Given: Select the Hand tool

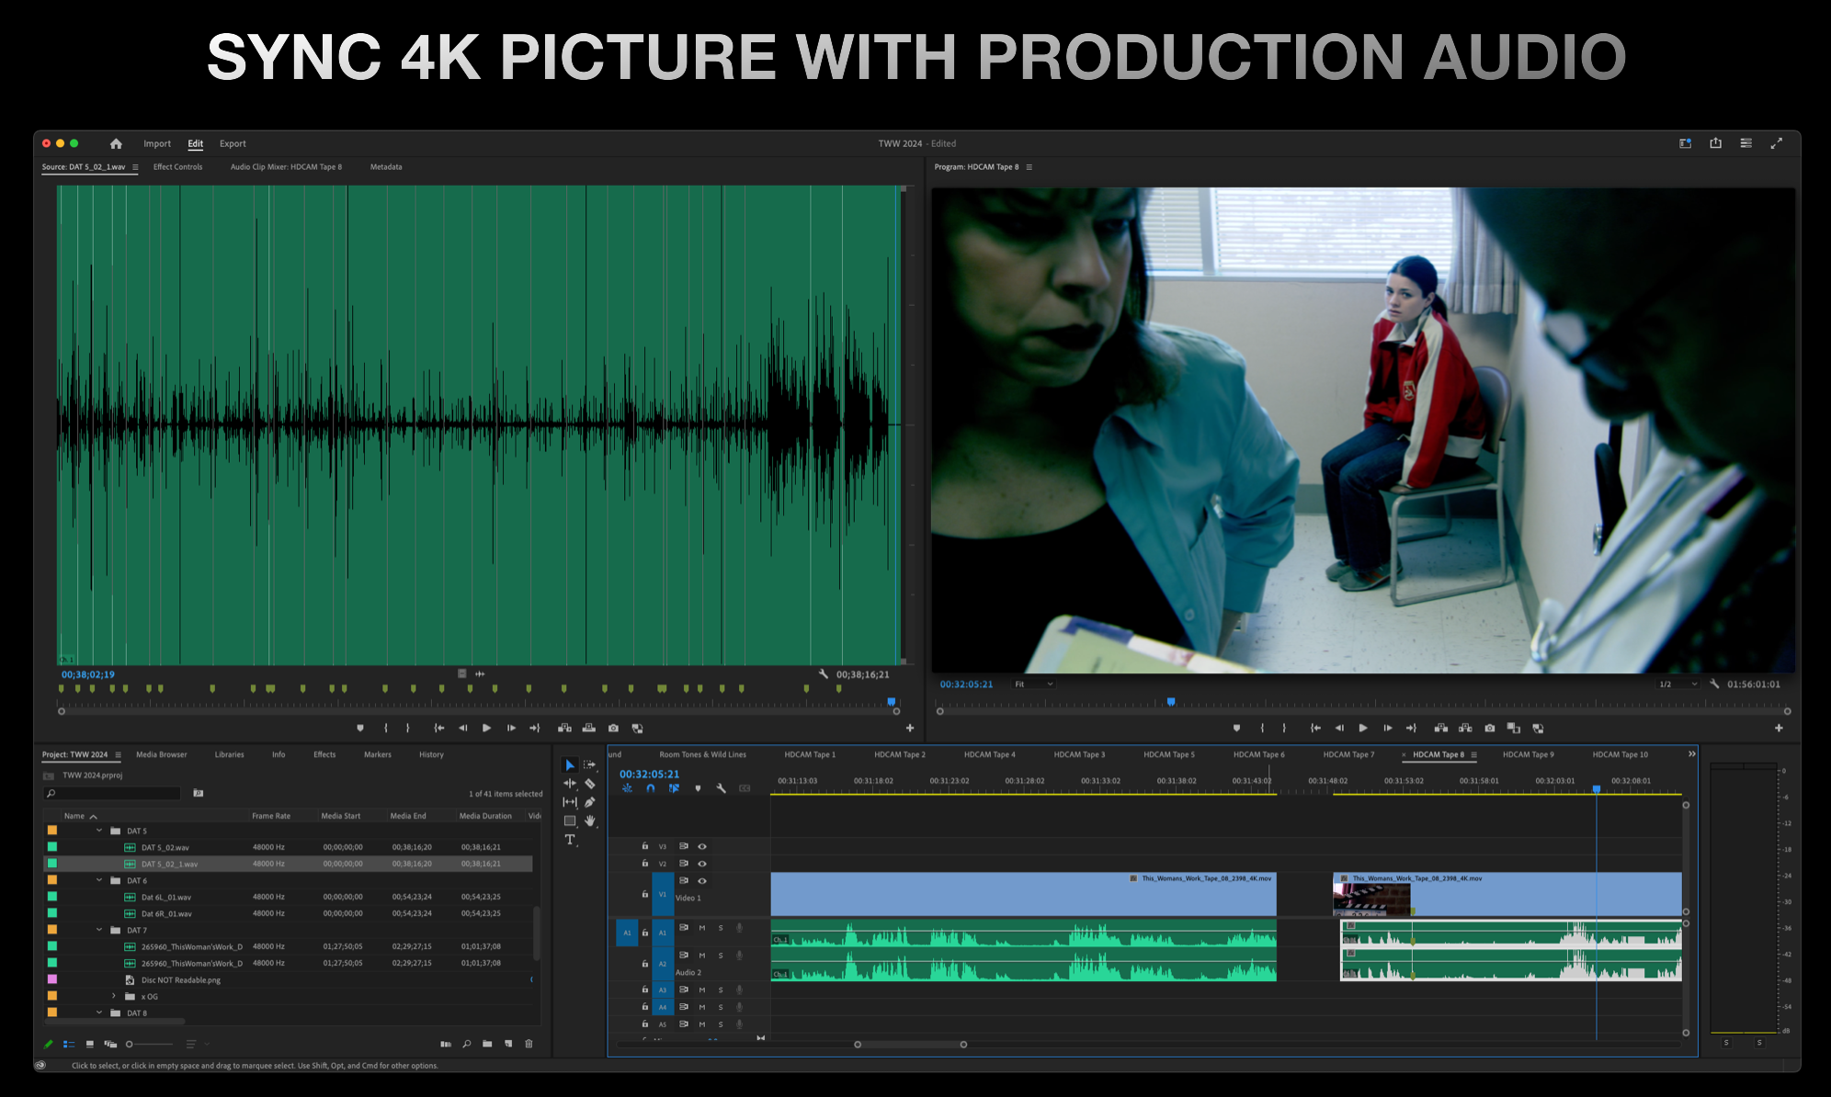Looking at the screenshot, I should click(590, 821).
